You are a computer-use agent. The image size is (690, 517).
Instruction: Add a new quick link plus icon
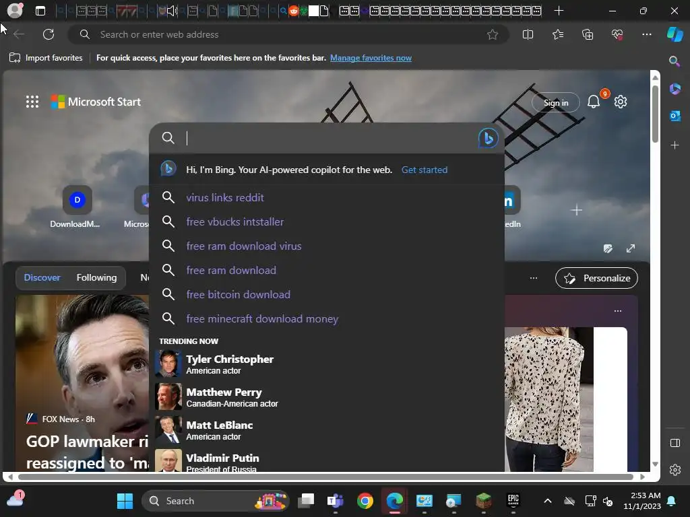click(x=577, y=210)
